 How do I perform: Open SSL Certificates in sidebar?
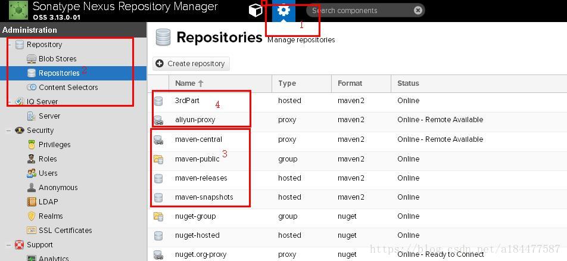click(x=66, y=230)
